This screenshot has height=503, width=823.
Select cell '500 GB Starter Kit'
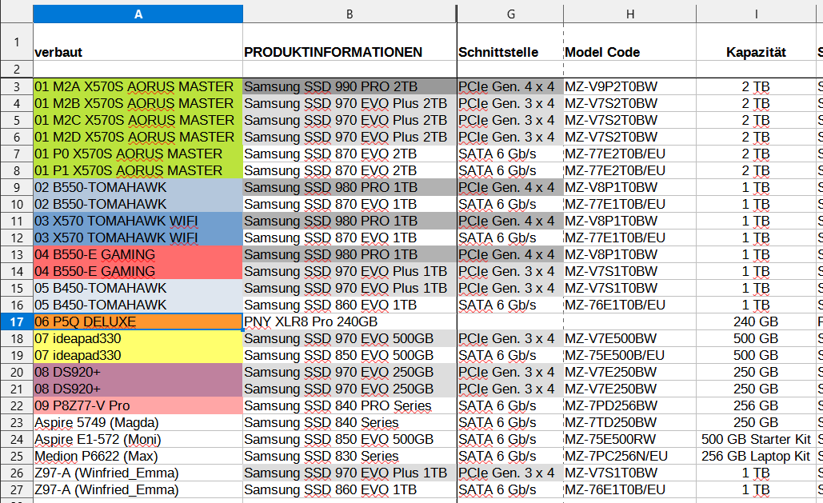coord(756,440)
